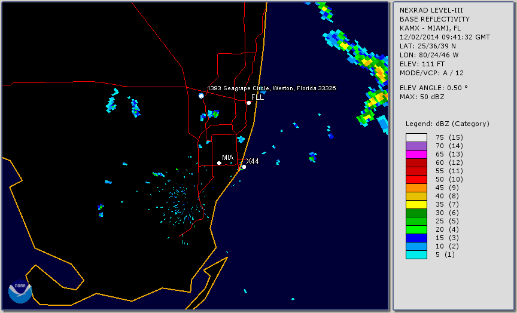Select the 60 dBZ dark red swatch

pyautogui.click(x=416, y=162)
